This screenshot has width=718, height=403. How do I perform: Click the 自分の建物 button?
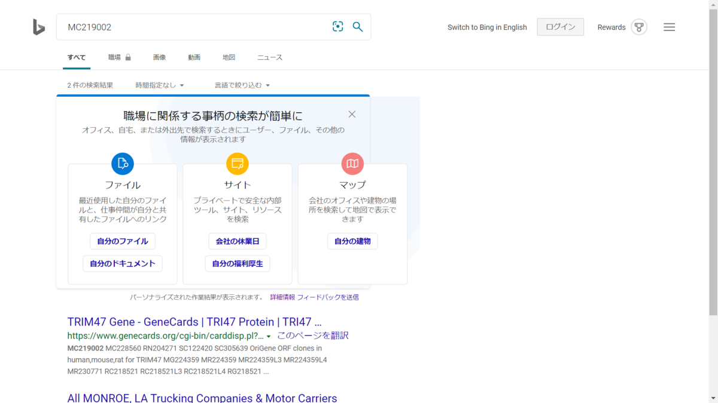(x=352, y=241)
